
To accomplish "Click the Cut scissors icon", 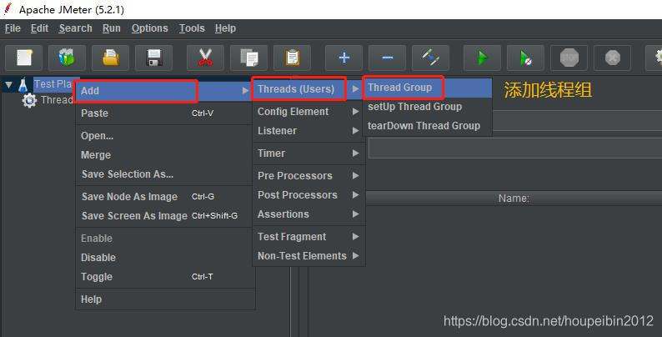I will pyautogui.click(x=205, y=58).
